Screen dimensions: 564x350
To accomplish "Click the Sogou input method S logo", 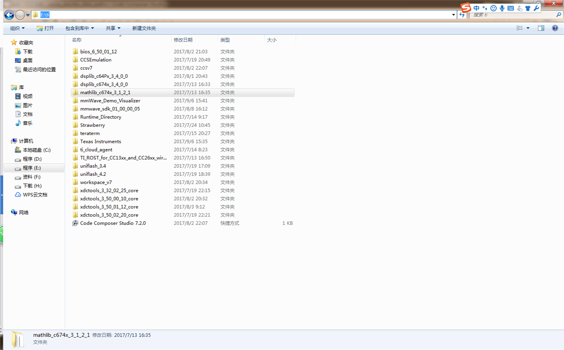I will (466, 8).
